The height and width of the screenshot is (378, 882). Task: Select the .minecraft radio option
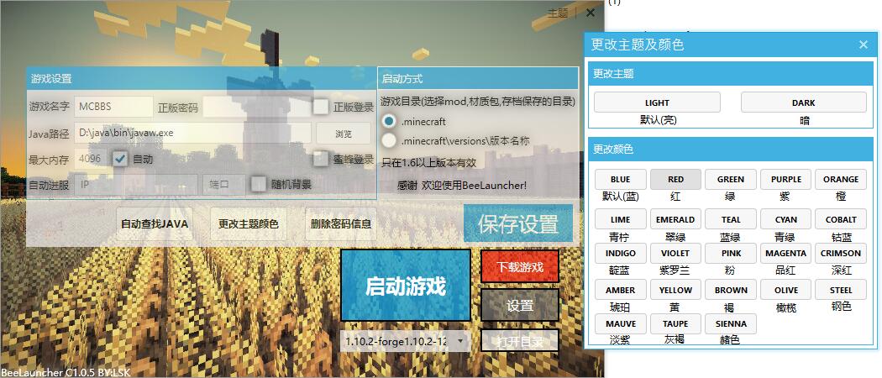388,121
